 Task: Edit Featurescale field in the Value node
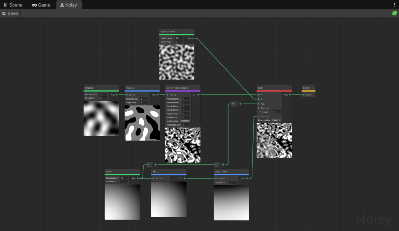click(x=124, y=178)
